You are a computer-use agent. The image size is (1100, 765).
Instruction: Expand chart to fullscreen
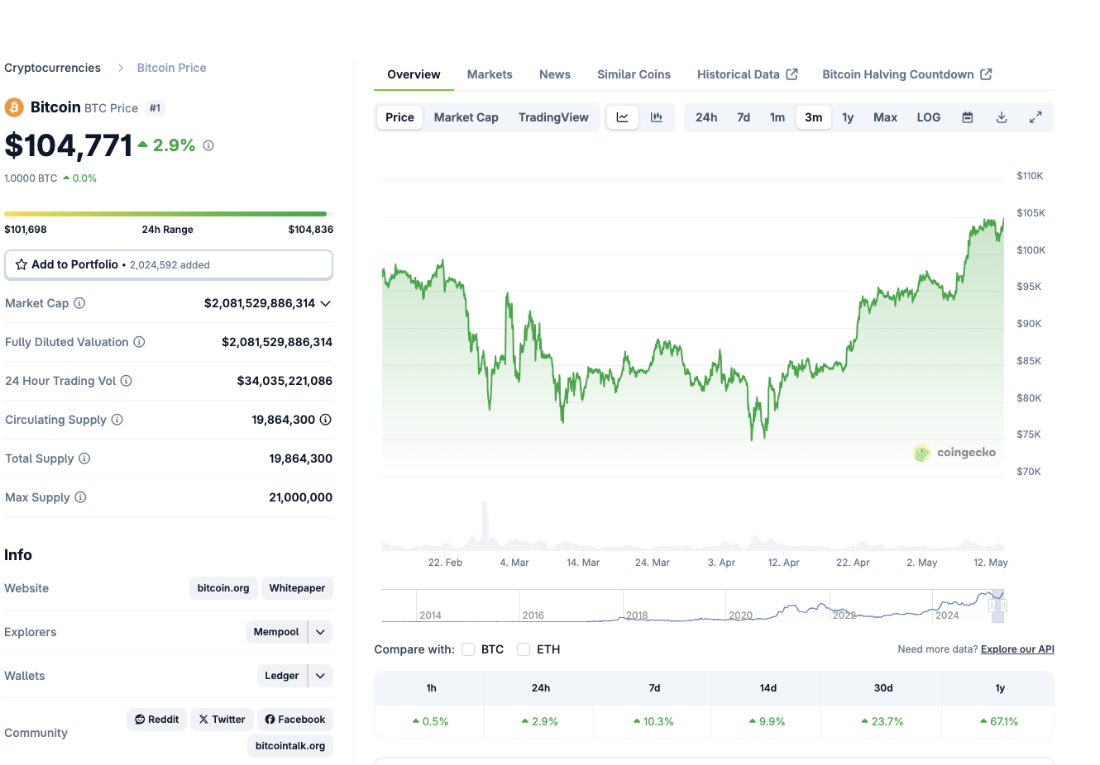pos(1035,117)
